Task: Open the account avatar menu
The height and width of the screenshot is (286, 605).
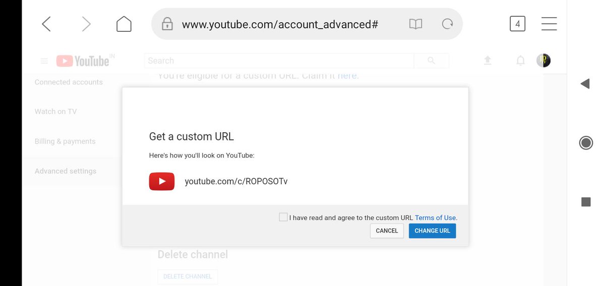Action: click(543, 61)
